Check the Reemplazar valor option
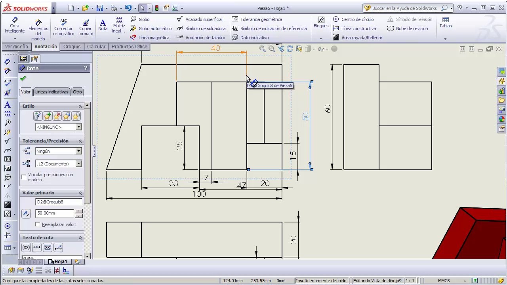The height and width of the screenshot is (285, 507). point(38,224)
